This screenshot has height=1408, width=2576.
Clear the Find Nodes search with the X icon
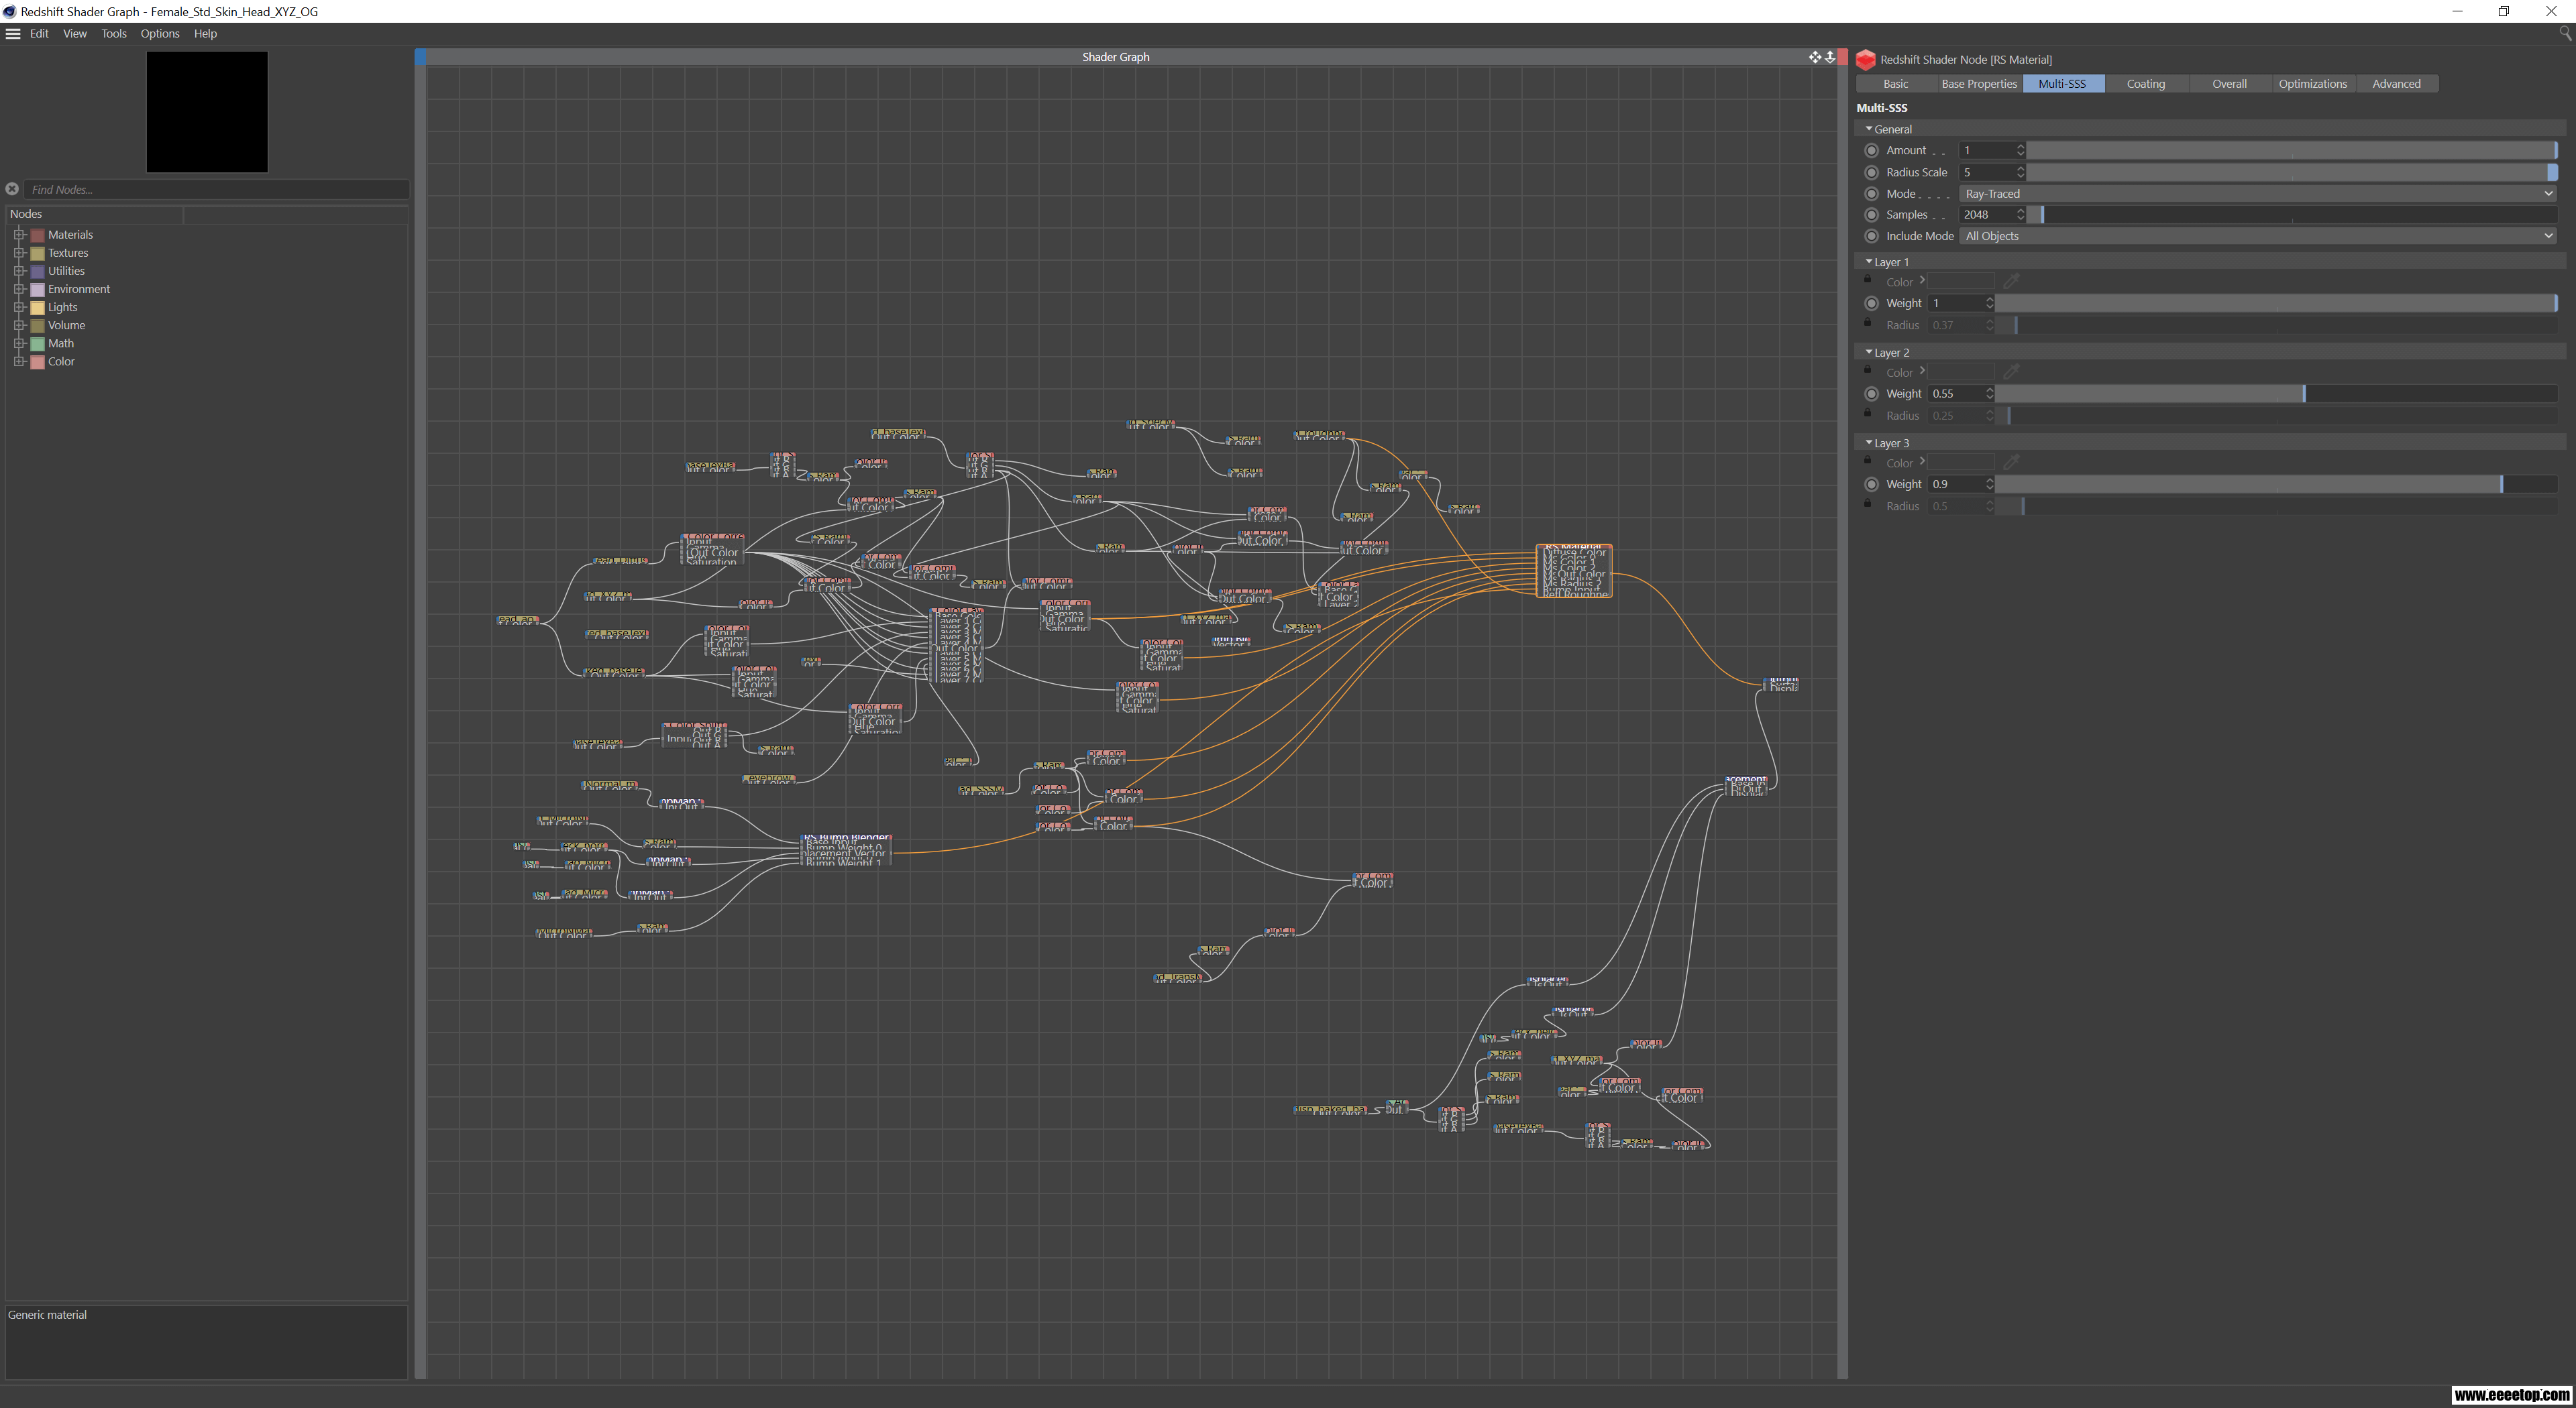[x=12, y=189]
